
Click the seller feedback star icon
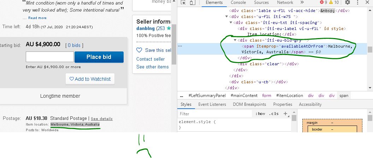[168, 28]
